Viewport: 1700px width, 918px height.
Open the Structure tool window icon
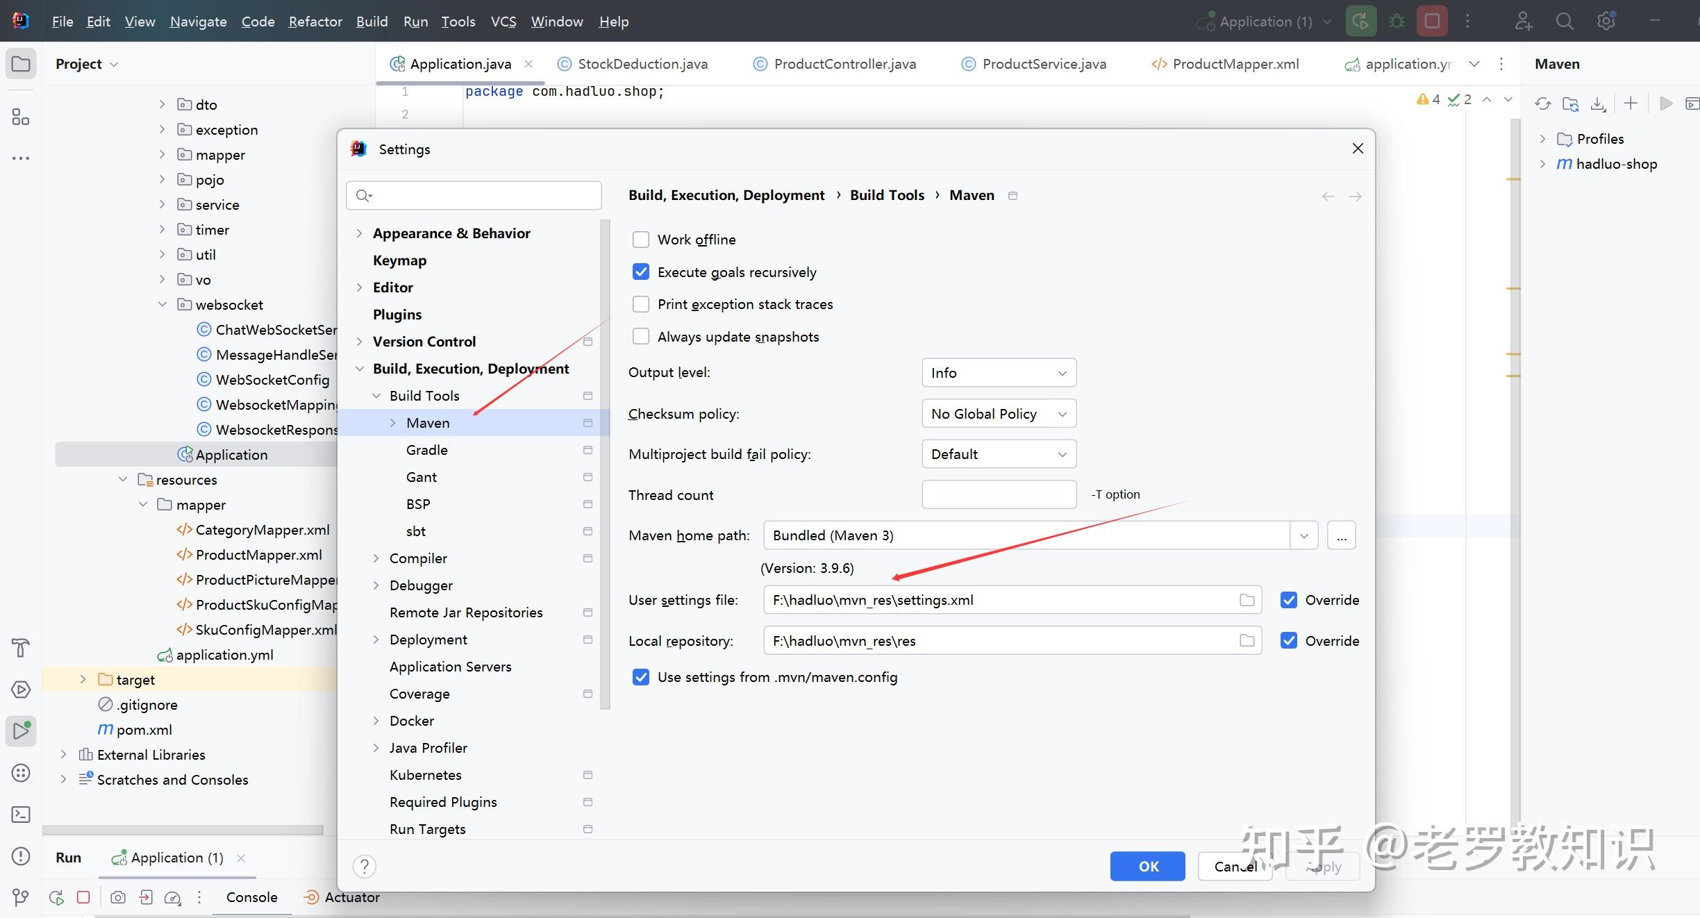pyautogui.click(x=21, y=117)
